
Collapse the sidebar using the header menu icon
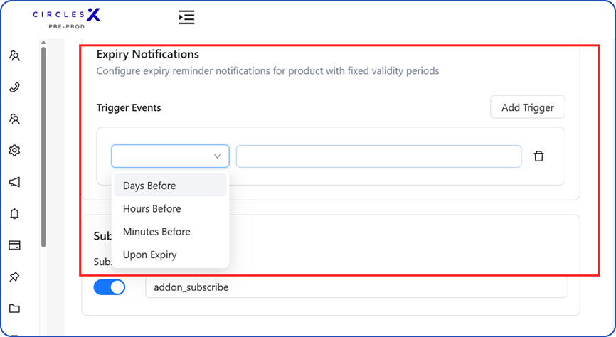click(186, 17)
